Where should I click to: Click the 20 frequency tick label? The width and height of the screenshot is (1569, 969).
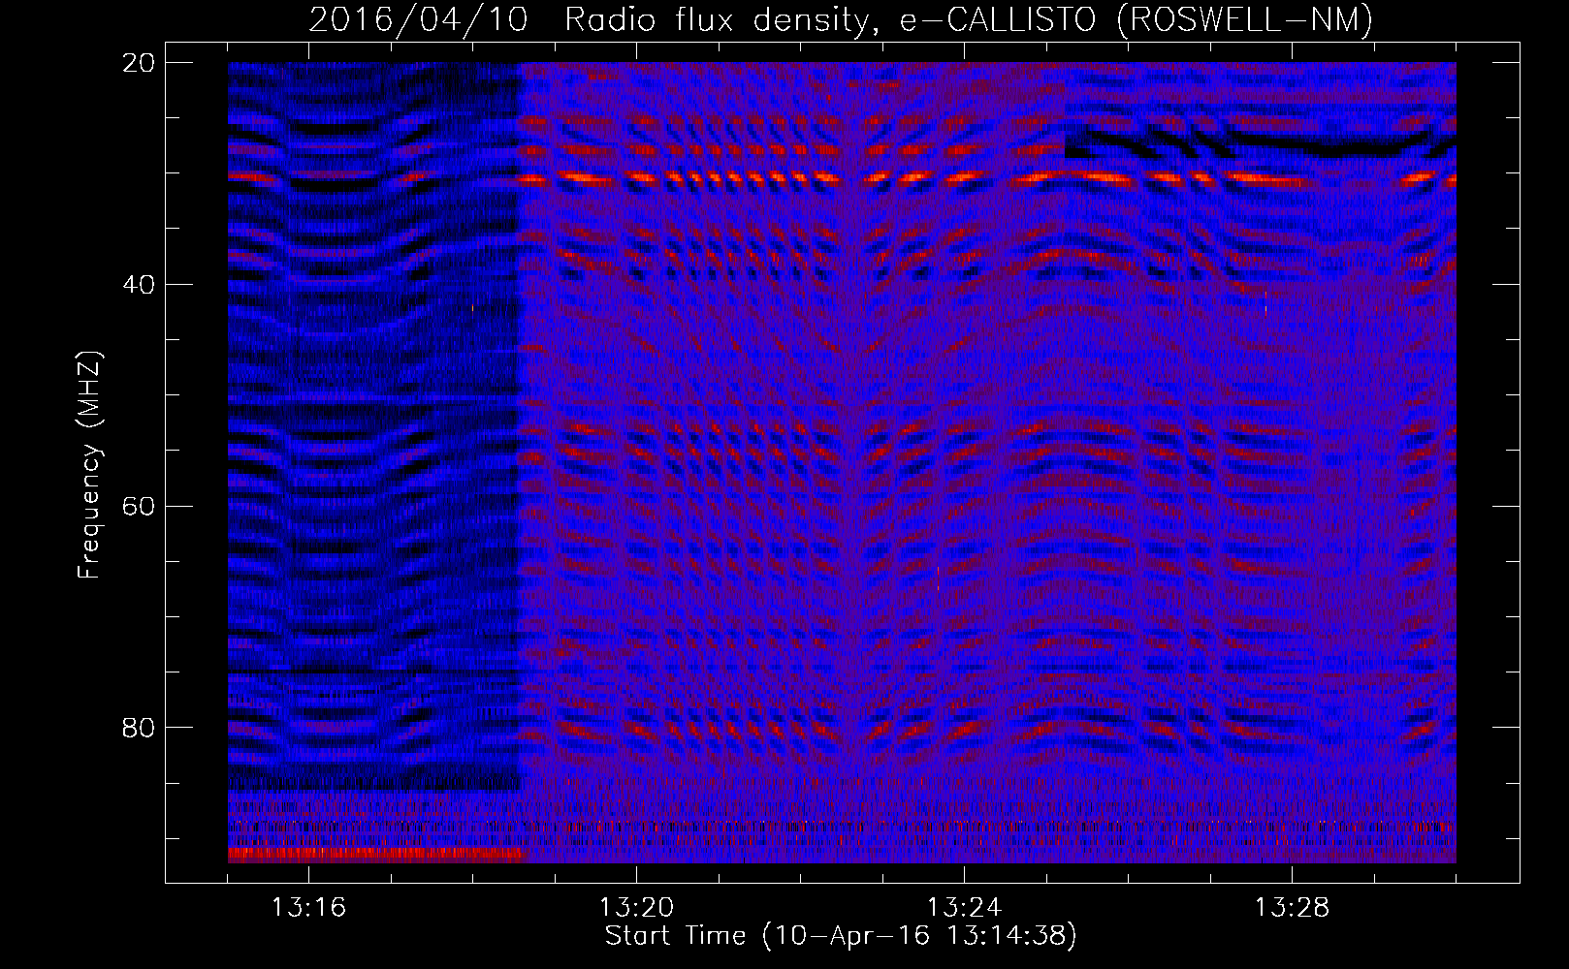[x=139, y=63]
